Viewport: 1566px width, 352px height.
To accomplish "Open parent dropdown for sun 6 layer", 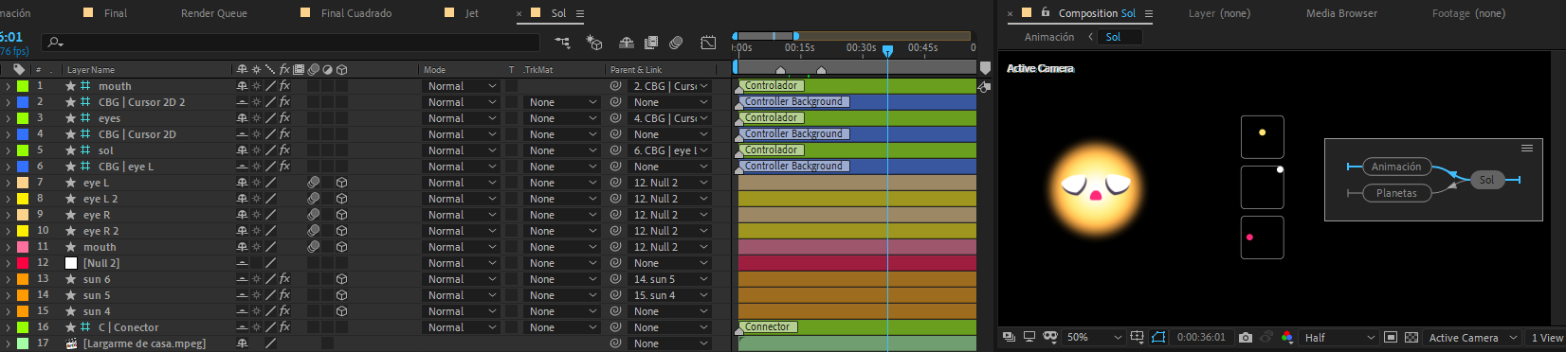I will coord(670,279).
